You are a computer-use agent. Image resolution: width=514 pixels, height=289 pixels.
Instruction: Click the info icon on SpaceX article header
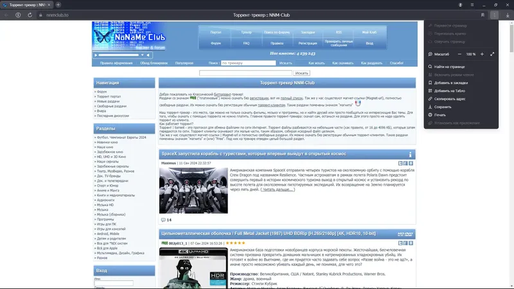(x=410, y=154)
